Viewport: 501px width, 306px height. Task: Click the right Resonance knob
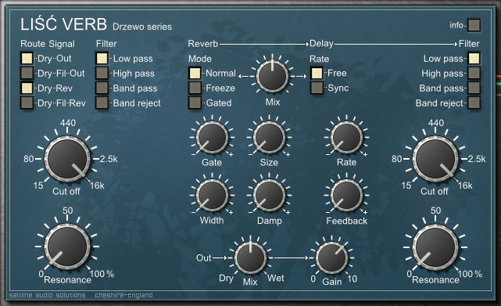(435, 247)
